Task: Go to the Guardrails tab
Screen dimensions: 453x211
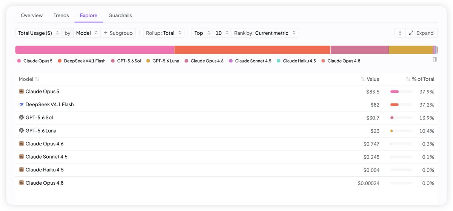Action: 120,15
